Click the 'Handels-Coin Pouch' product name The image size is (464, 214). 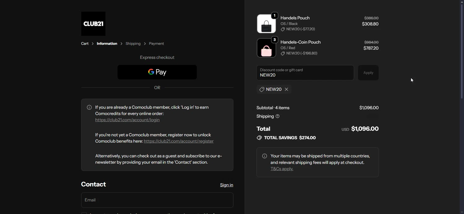coord(300,42)
